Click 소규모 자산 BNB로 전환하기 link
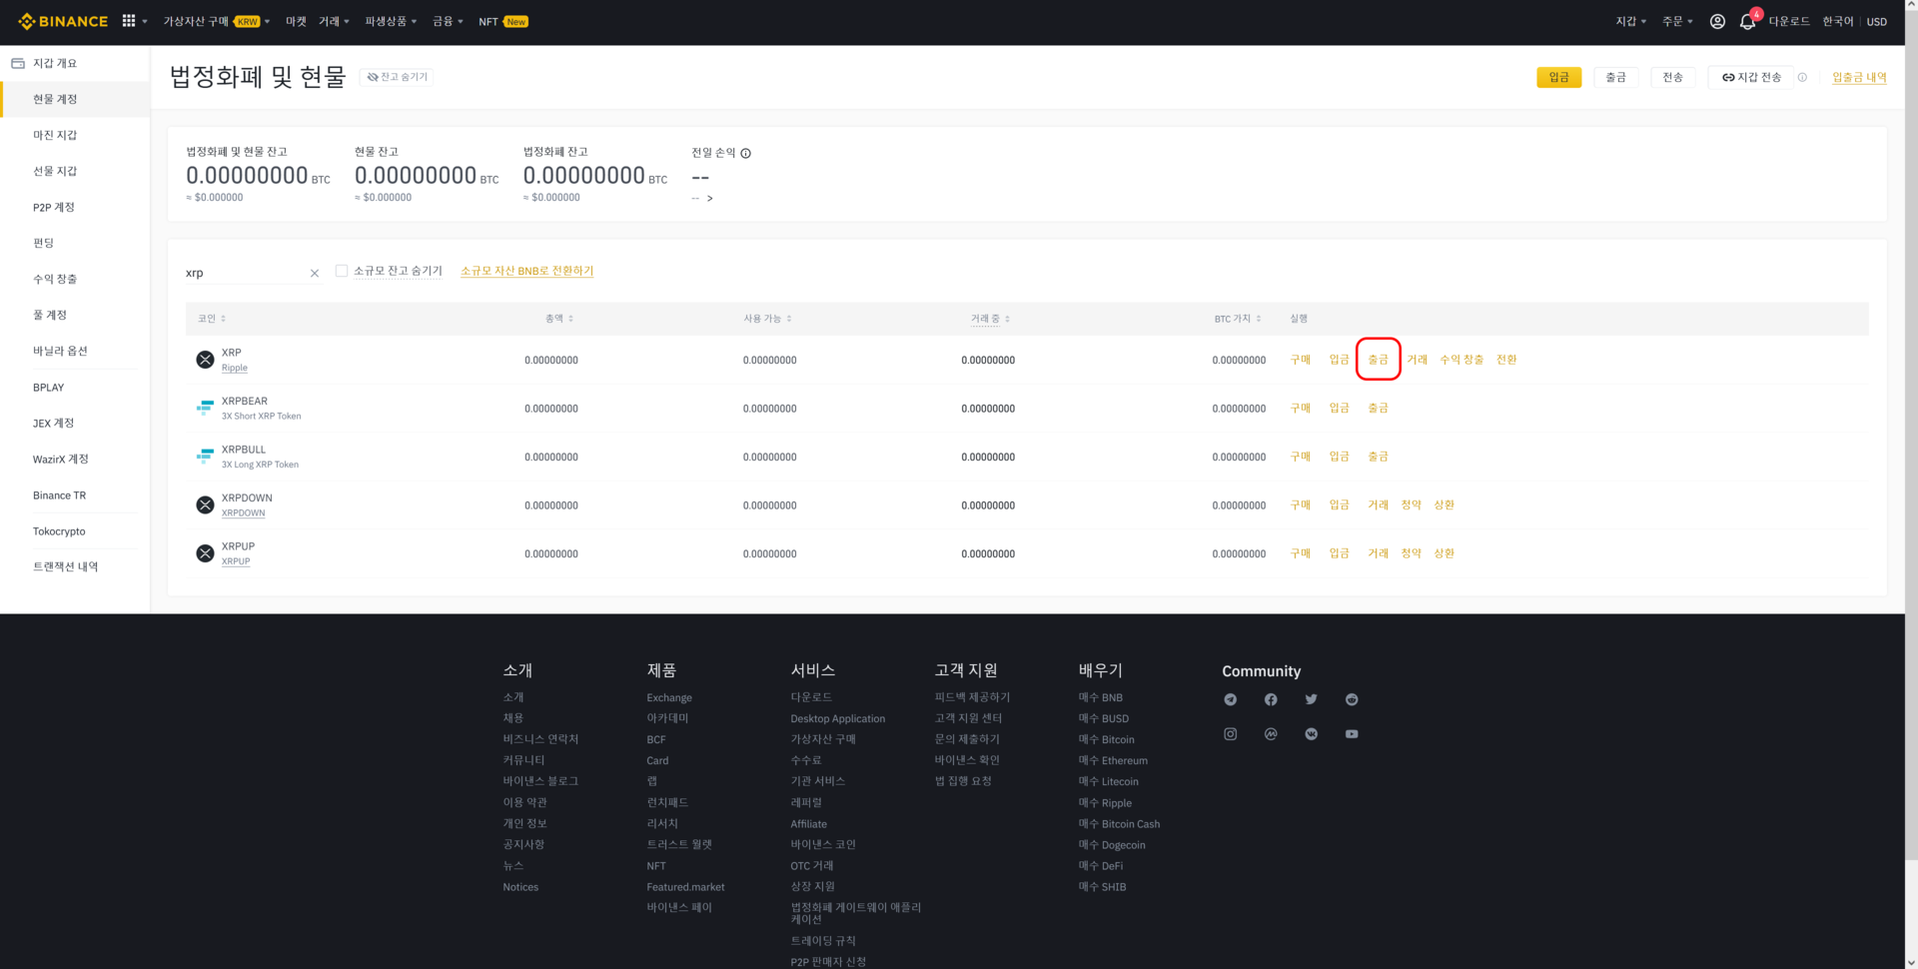This screenshot has height=969, width=1918. point(526,271)
